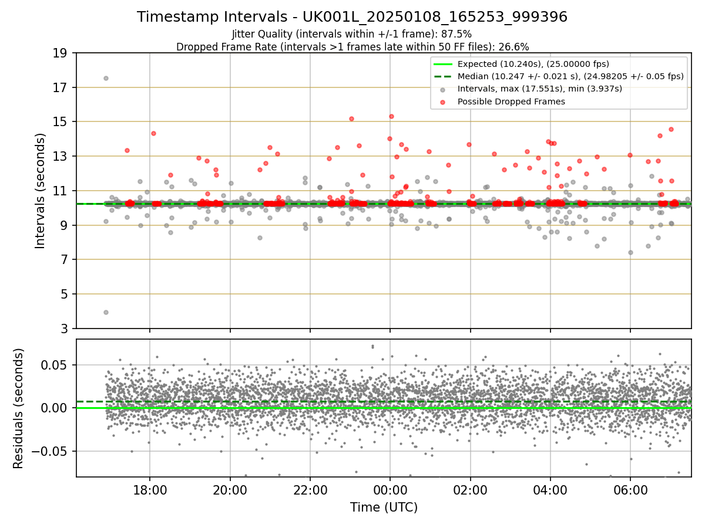The height and width of the screenshot is (528, 705).
Task: Click the solid green line sample in legend
Action: [x=443, y=64]
